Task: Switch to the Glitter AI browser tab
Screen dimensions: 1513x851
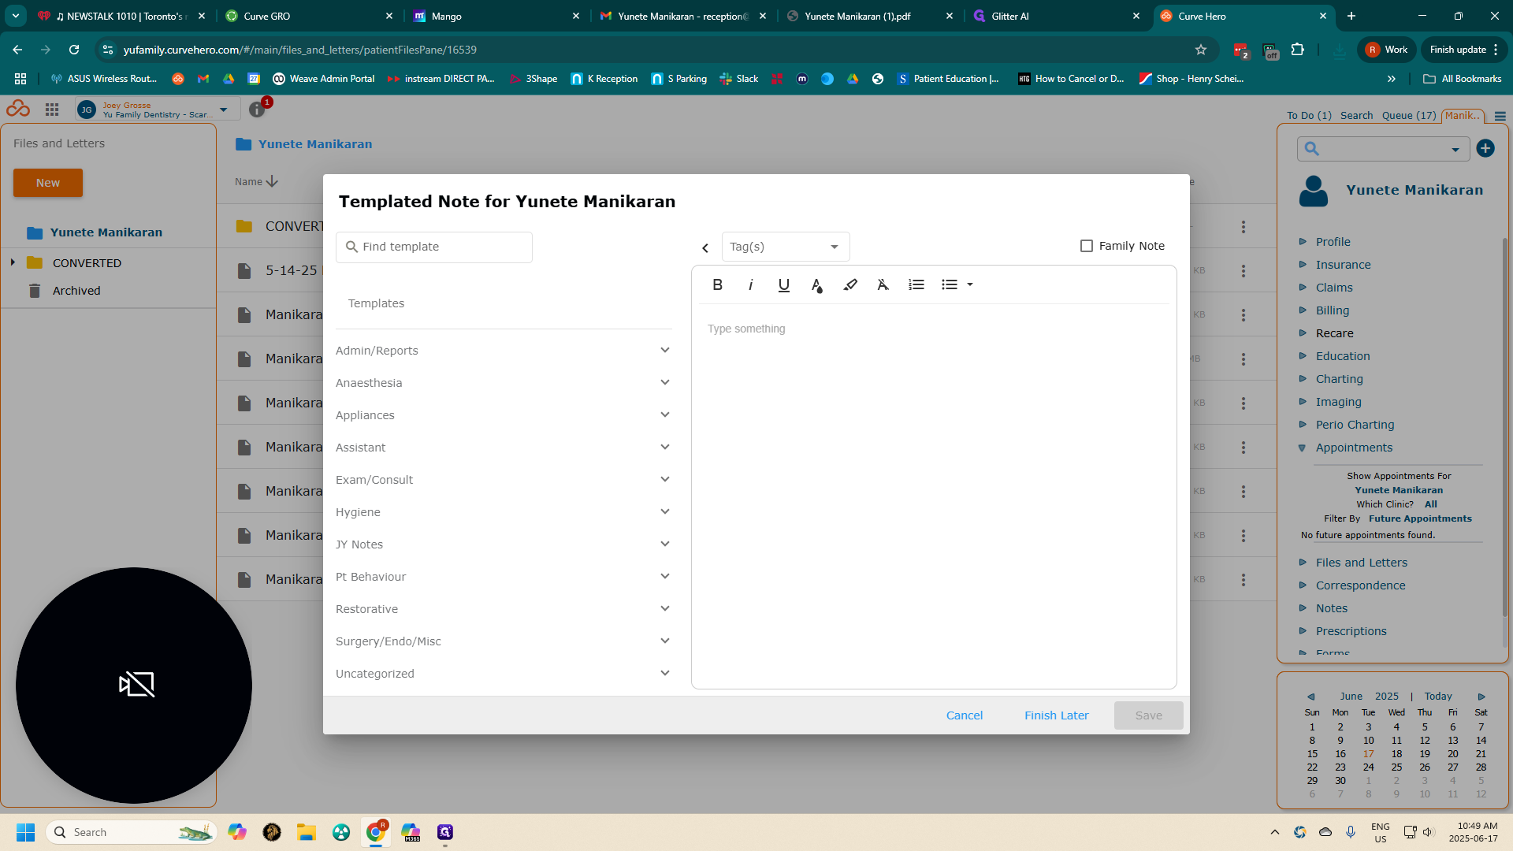Action: [x=1056, y=16]
